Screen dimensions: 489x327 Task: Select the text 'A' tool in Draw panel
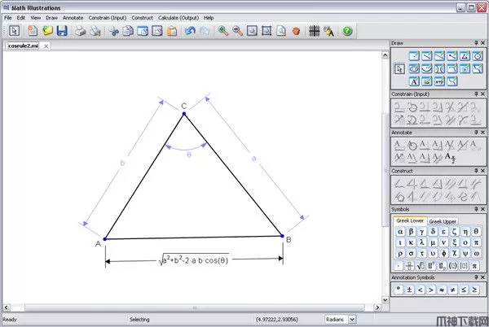coord(414,81)
